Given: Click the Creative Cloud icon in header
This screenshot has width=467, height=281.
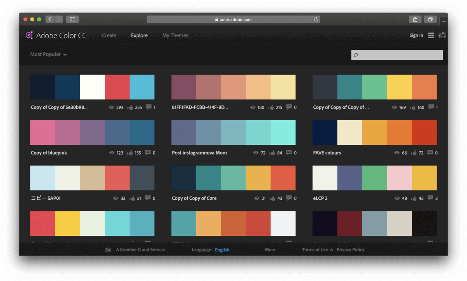Looking at the screenshot, I should click(x=442, y=35).
